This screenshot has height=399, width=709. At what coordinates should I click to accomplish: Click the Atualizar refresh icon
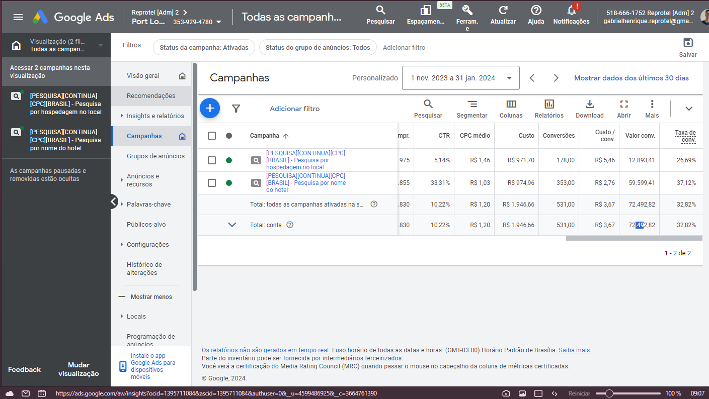click(x=503, y=10)
